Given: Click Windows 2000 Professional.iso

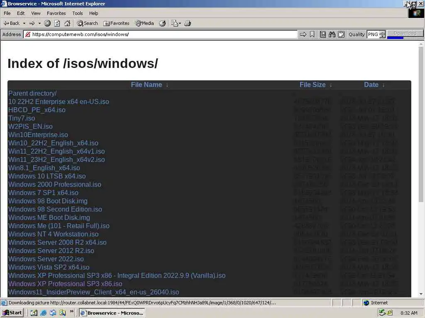Looking at the screenshot, I should tap(55, 184).
